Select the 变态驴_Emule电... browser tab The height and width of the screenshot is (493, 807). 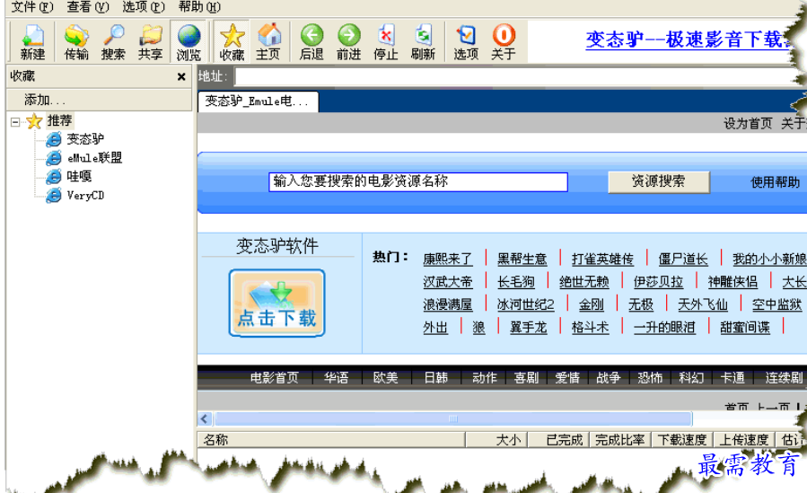(258, 101)
